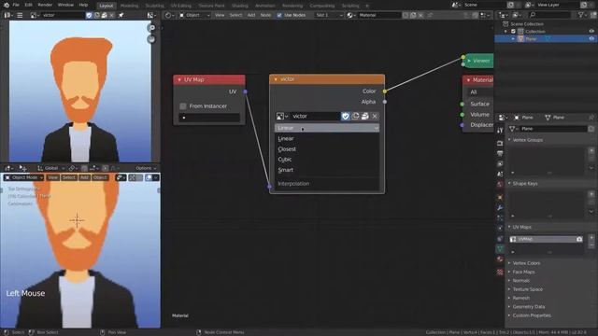Switch to the Shading workspace tab
The height and width of the screenshot is (336, 598).
click(x=240, y=6)
